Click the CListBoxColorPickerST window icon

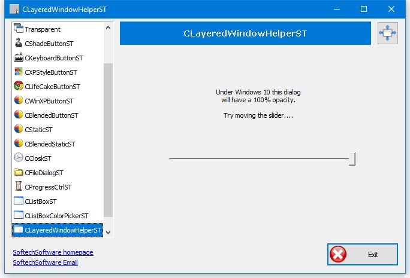(x=19, y=215)
